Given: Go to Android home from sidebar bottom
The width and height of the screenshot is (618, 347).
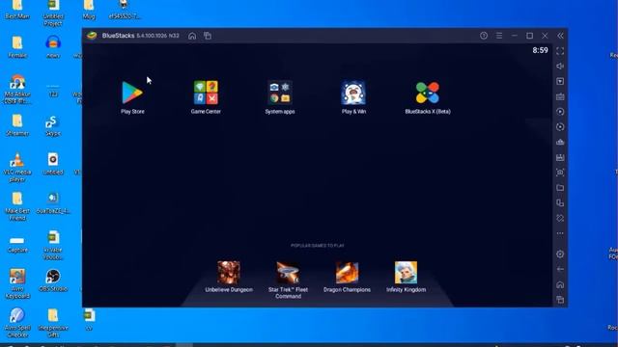Looking at the screenshot, I should [x=560, y=284].
